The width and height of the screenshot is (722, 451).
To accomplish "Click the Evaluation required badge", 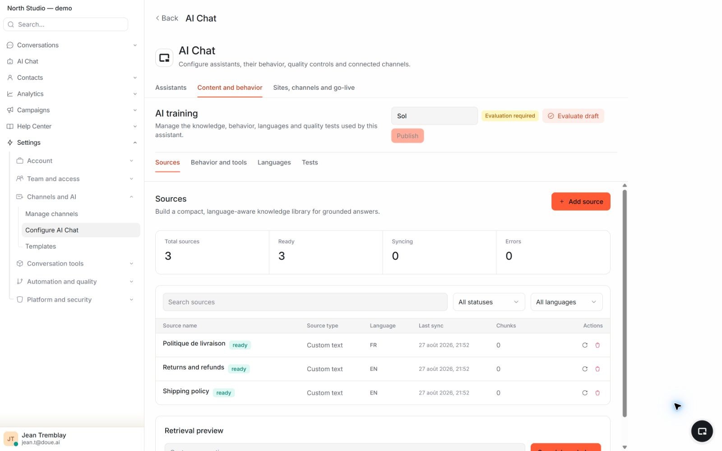I will [510, 116].
